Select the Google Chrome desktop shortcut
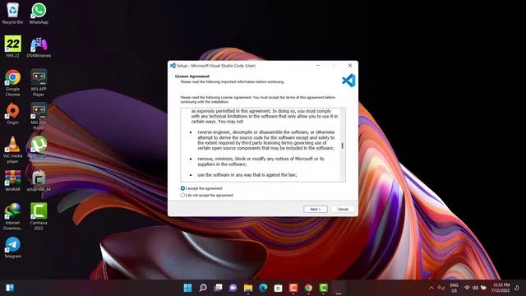The height and width of the screenshot is (296, 526). [x=12, y=83]
